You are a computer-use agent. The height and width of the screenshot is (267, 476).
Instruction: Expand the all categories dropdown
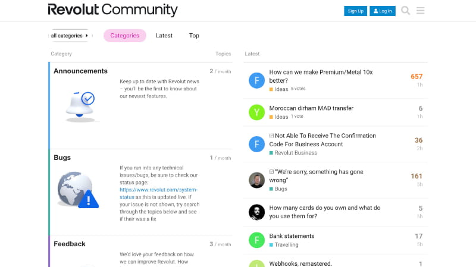point(69,36)
